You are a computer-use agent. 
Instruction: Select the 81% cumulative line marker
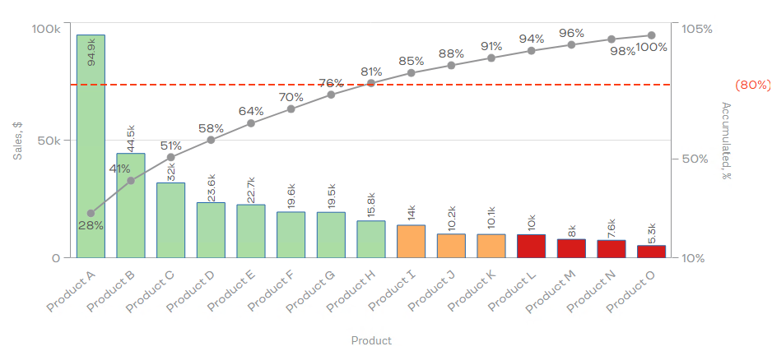371,83
